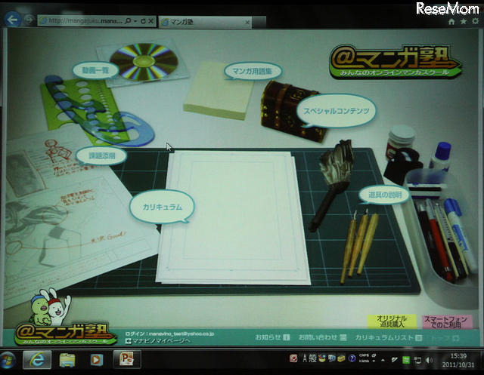Open Favorites star icon

pos(464,21)
